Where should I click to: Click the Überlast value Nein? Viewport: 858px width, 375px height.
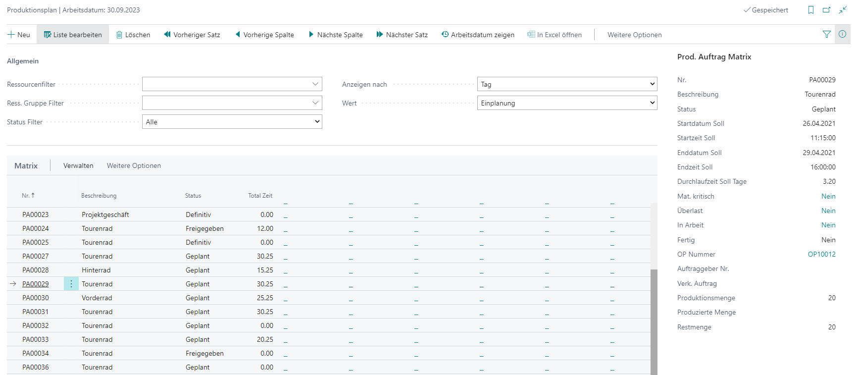(x=828, y=211)
